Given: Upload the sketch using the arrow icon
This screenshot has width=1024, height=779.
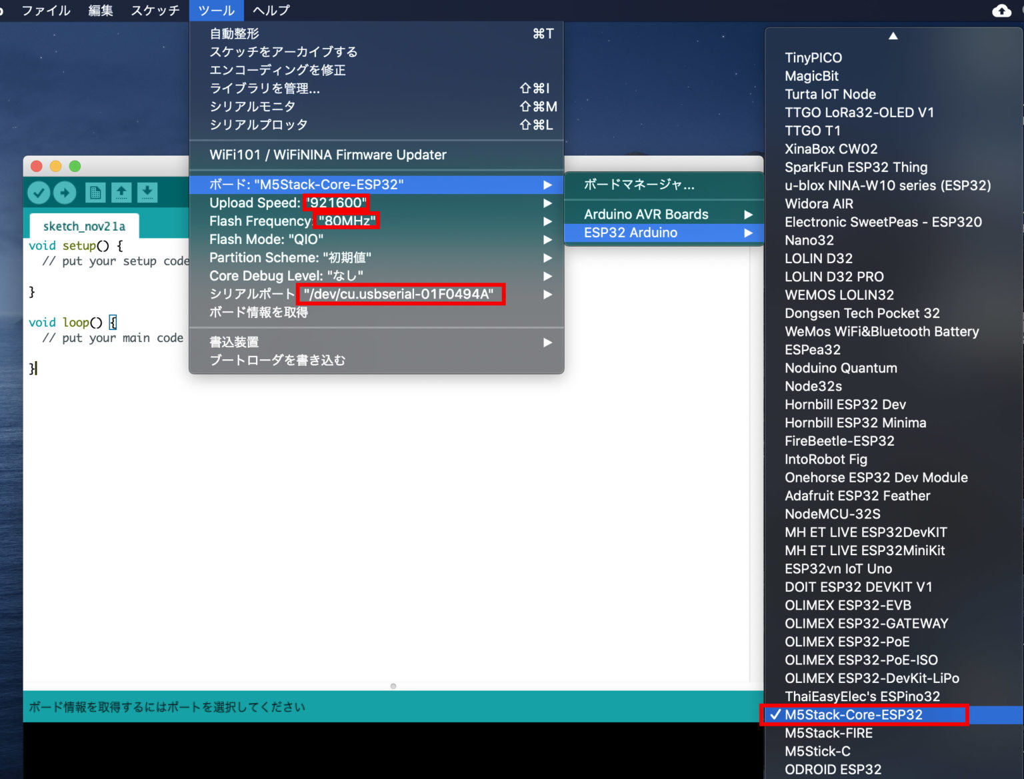Looking at the screenshot, I should click(65, 193).
